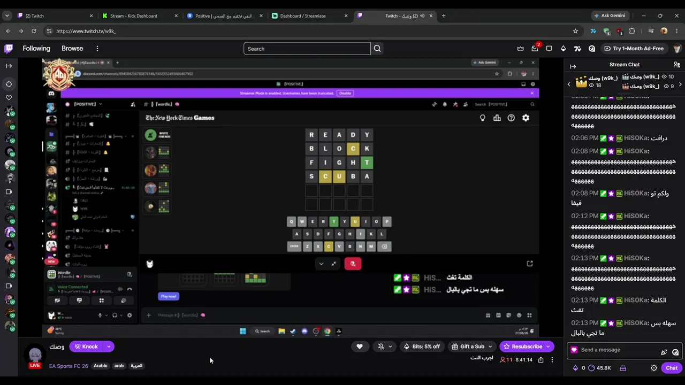The height and width of the screenshot is (385, 685).
Task: Open Chrome tab search dropdown
Action: click(7, 16)
